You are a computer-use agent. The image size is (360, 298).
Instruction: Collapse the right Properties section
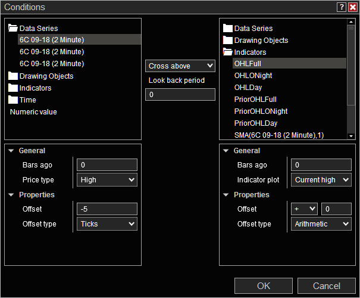[226, 195]
